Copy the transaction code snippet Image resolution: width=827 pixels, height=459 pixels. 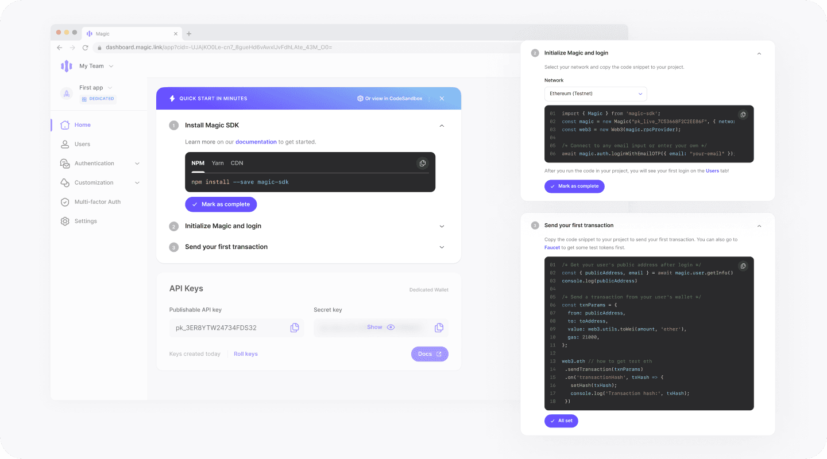point(743,266)
